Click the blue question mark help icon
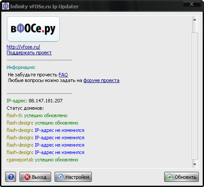 [x=11, y=177]
